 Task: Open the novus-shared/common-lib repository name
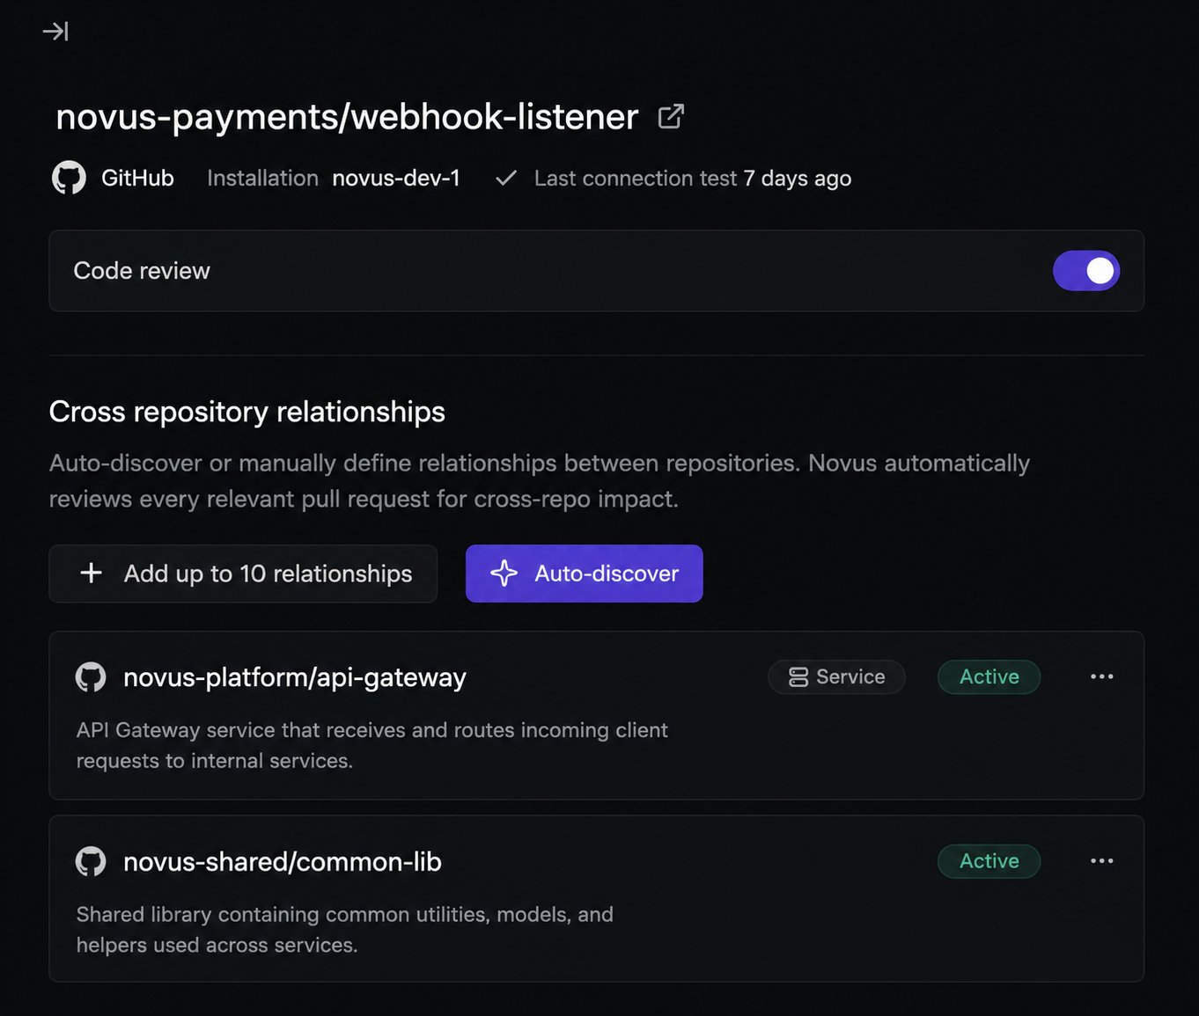coord(283,861)
